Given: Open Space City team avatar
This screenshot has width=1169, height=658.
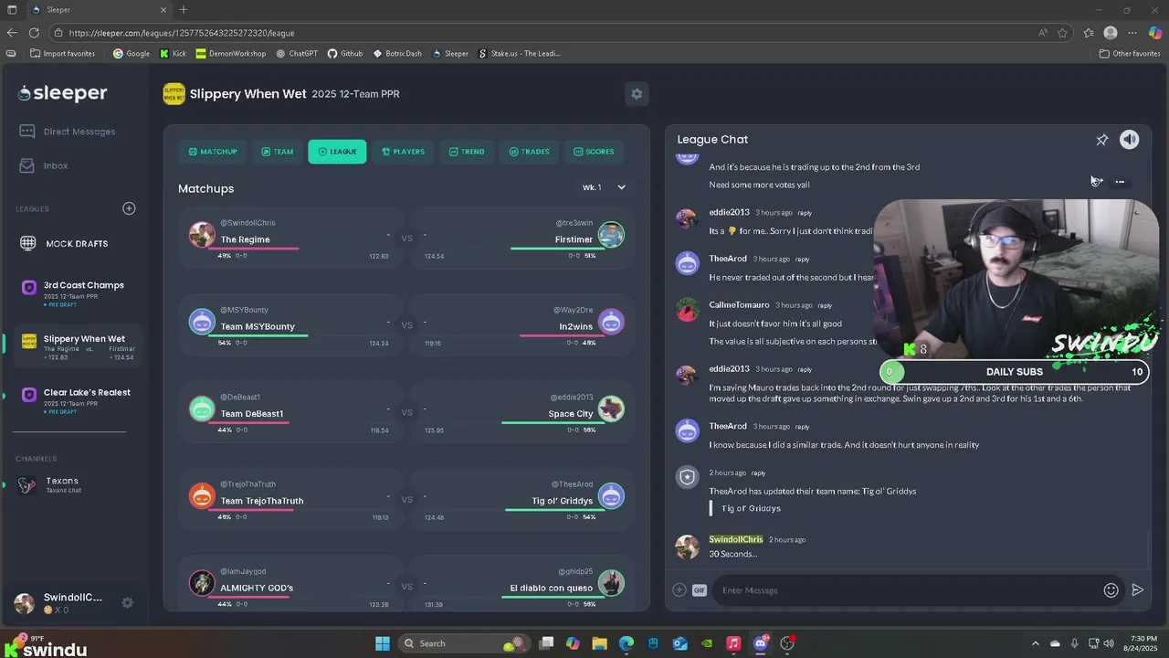Looking at the screenshot, I should 611,409.
